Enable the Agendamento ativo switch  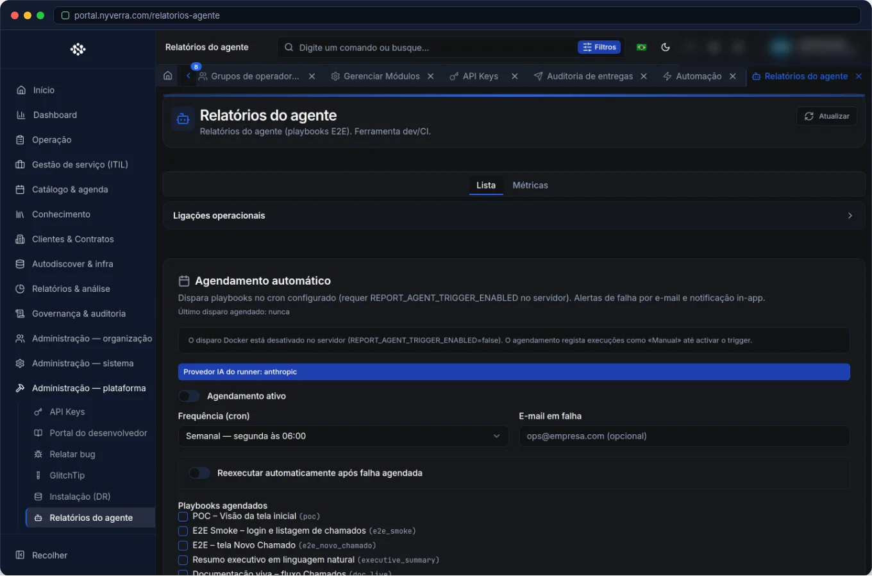click(189, 396)
